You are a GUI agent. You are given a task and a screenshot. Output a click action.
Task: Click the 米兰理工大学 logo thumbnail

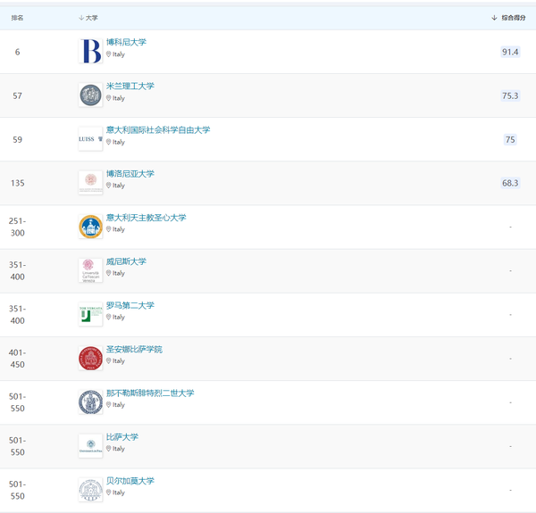[x=90, y=95]
